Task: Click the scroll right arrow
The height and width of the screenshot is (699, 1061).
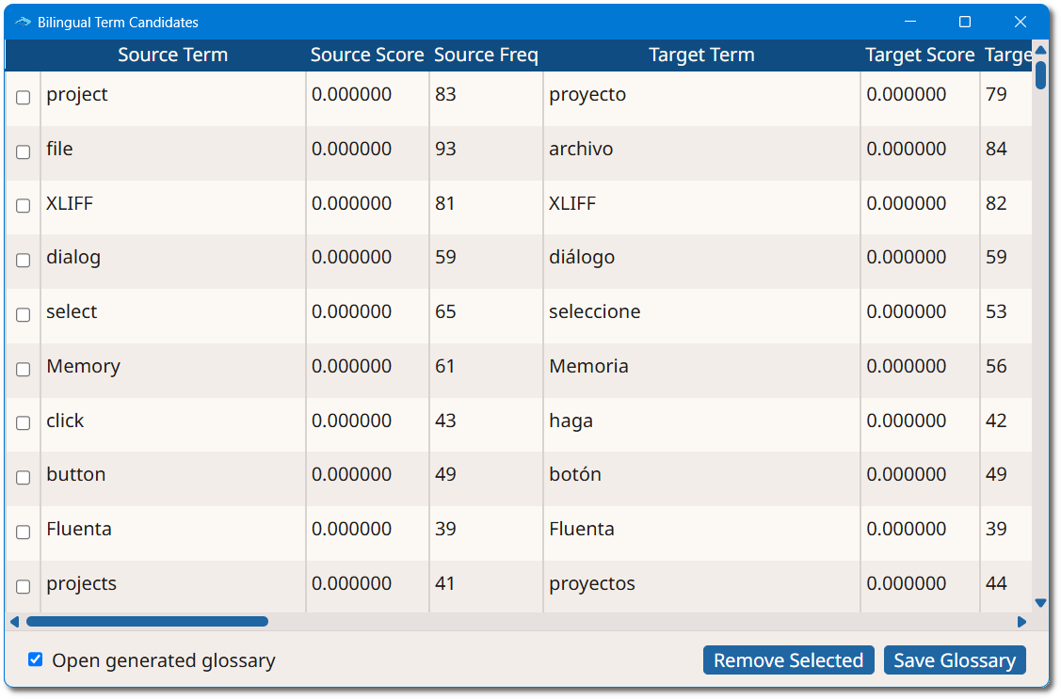Action: point(1021,621)
